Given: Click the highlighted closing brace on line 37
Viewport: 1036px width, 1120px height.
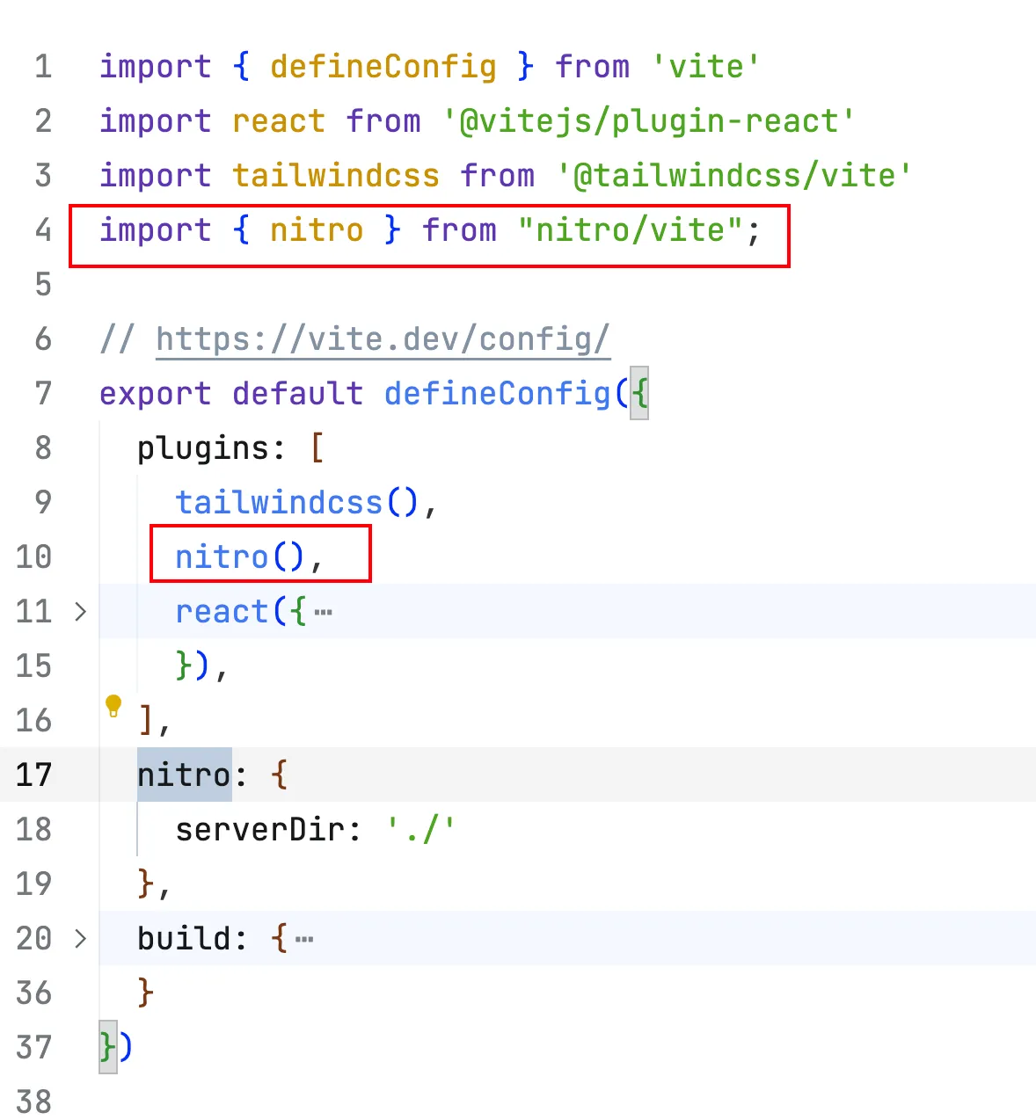Looking at the screenshot, I should coord(107,1047).
